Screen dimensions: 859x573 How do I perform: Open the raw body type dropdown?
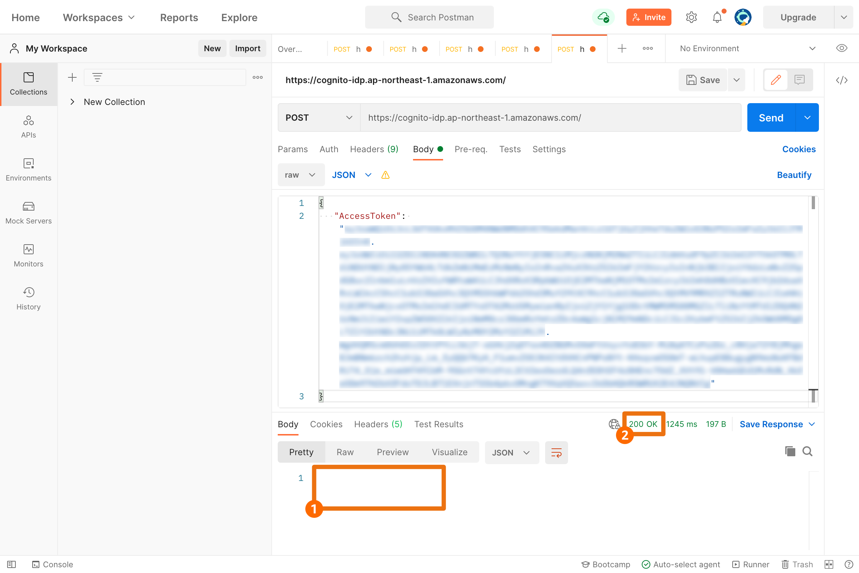[x=301, y=175]
